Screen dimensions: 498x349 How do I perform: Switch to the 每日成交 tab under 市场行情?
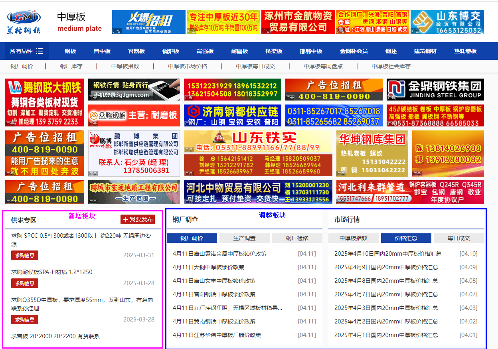[x=458, y=238]
